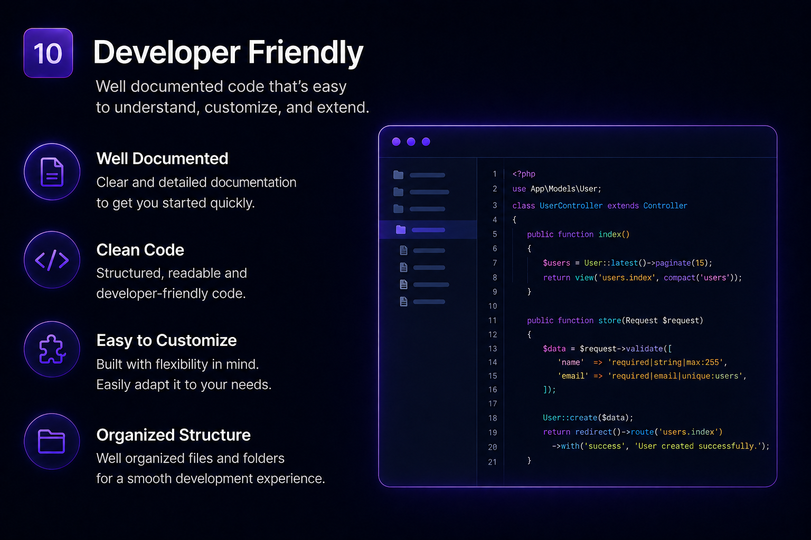
Task: Click the '$data = $request->validate([' line
Action: coord(607,349)
